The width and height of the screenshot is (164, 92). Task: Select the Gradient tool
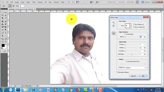coord(6,27)
